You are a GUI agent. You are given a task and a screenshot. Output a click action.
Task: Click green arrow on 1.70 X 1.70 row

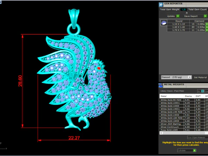point(207,30)
